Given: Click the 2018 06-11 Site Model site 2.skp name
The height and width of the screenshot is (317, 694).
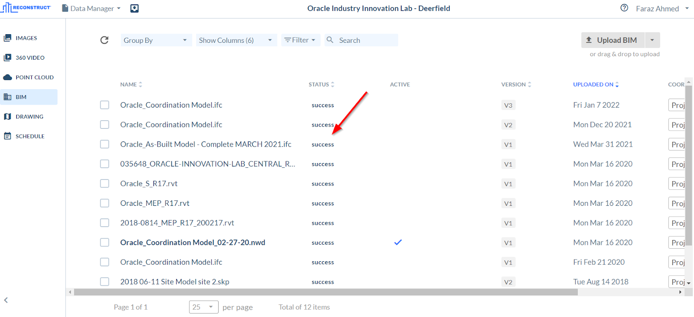Looking at the screenshot, I should 175,282.
